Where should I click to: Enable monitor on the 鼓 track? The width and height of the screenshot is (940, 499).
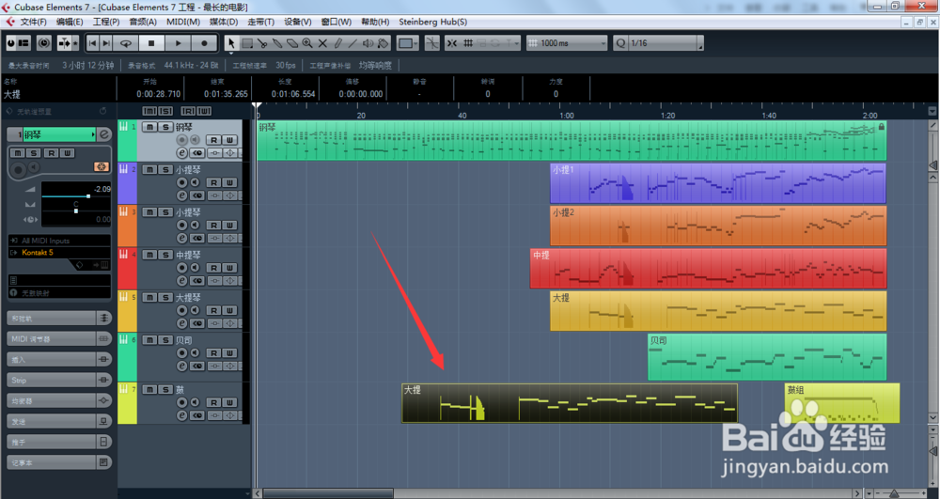point(195,402)
